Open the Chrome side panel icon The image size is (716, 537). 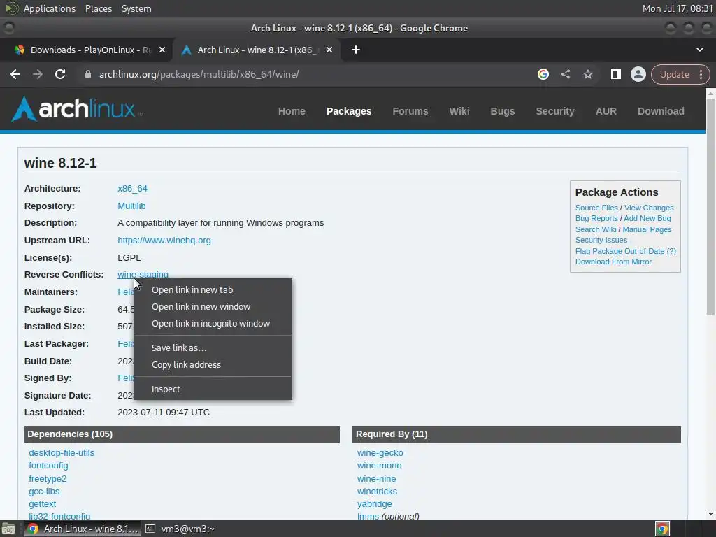615,74
